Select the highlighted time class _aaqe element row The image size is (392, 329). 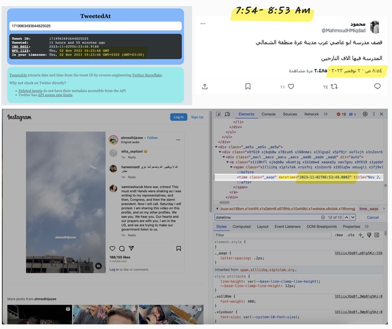(x=299, y=177)
